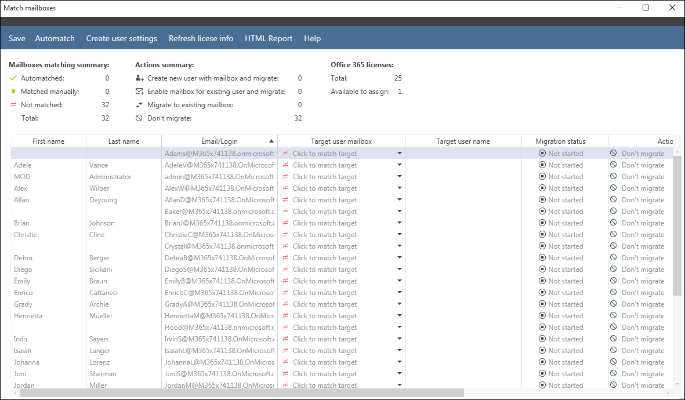The height and width of the screenshot is (400, 685).
Task: Click Not started status icon for IrvinS
Action: coord(542,339)
